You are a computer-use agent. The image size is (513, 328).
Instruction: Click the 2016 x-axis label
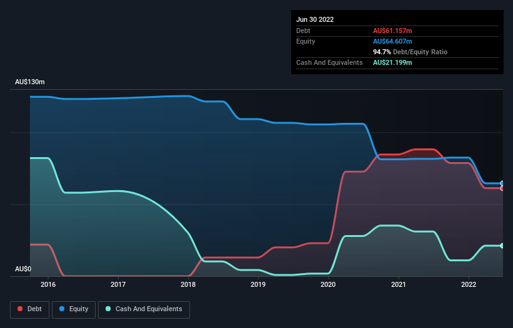tap(48, 284)
